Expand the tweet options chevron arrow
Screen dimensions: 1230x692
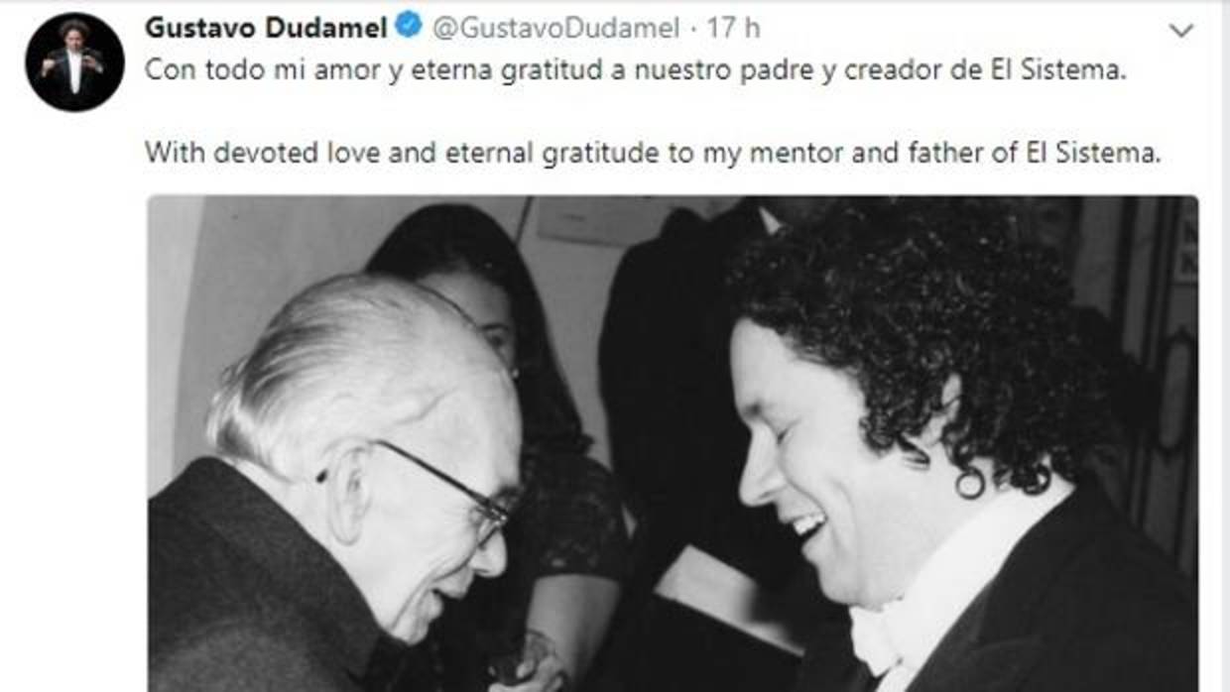point(1180,31)
